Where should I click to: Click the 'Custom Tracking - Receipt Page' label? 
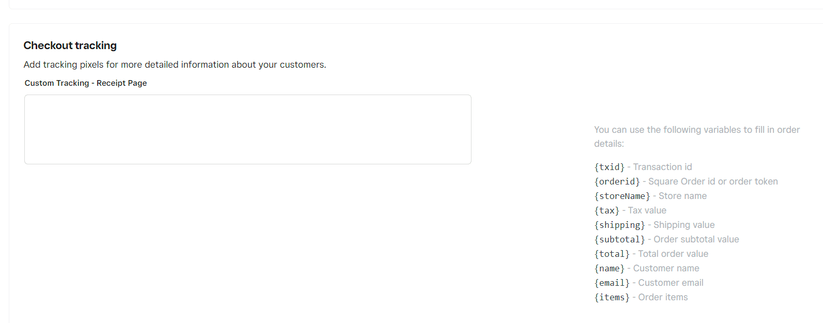pyautogui.click(x=86, y=83)
